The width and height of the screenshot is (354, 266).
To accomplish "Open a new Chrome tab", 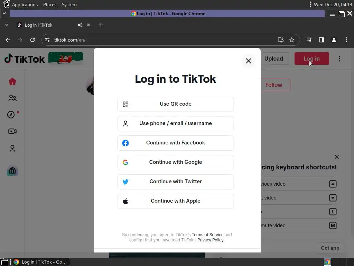I will click(x=101, y=25).
